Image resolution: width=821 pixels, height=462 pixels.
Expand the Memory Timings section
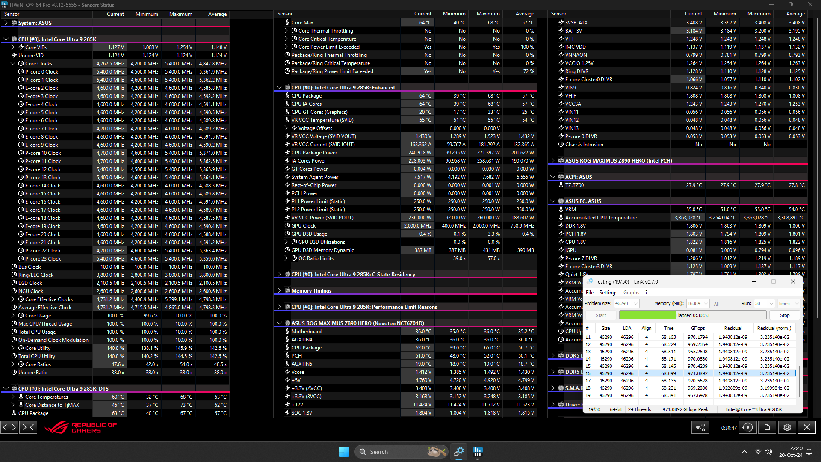coord(279,291)
